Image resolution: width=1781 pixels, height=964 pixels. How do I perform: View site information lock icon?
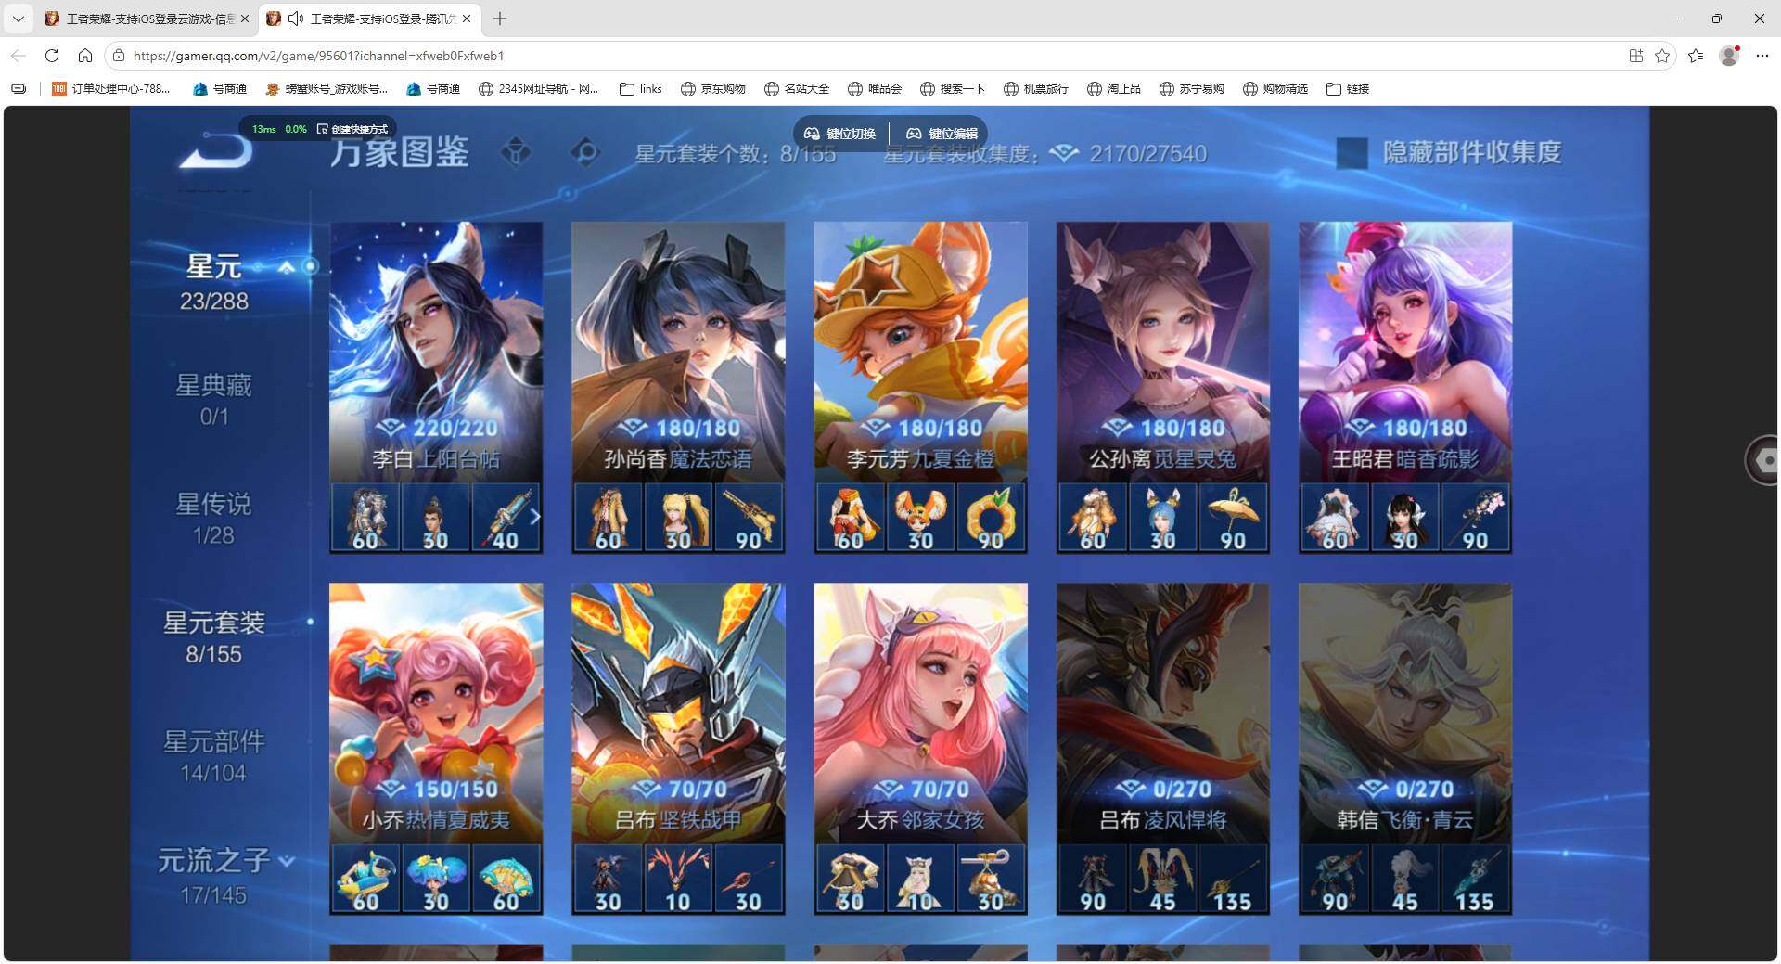pos(119,56)
